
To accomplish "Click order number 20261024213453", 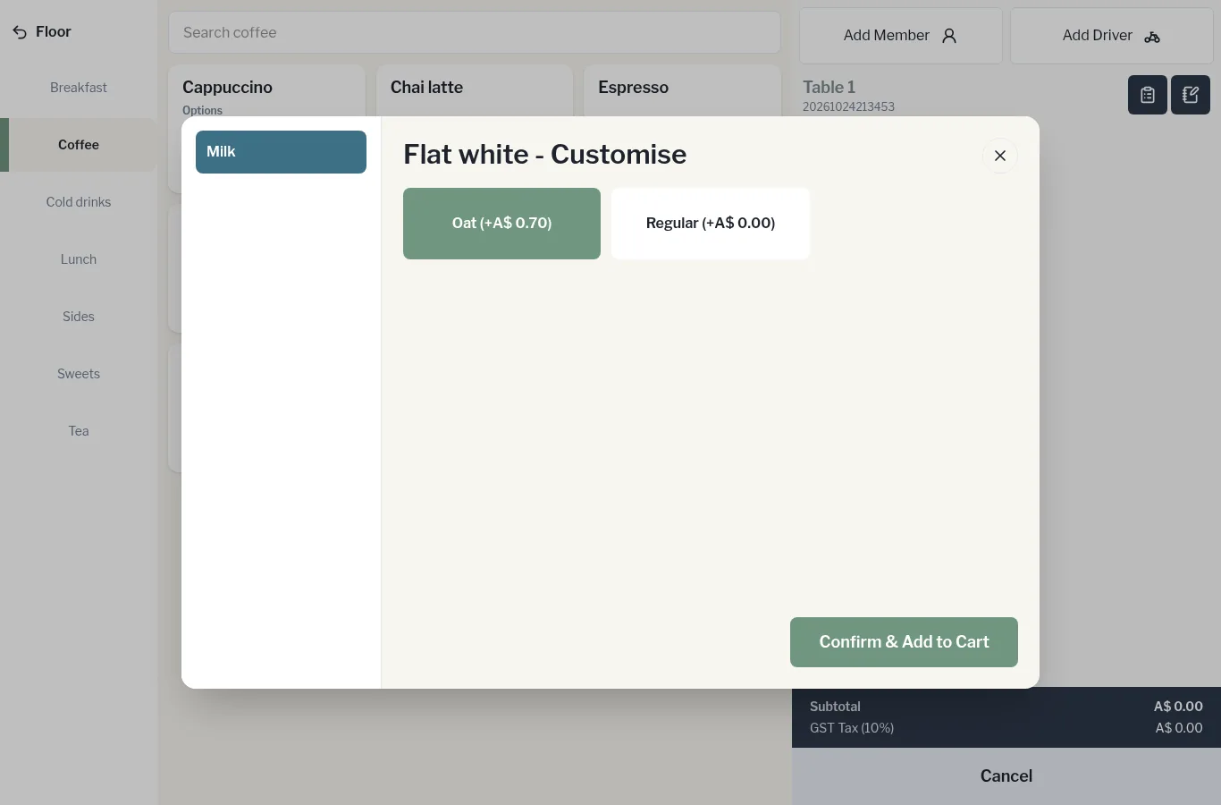I will point(848,106).
